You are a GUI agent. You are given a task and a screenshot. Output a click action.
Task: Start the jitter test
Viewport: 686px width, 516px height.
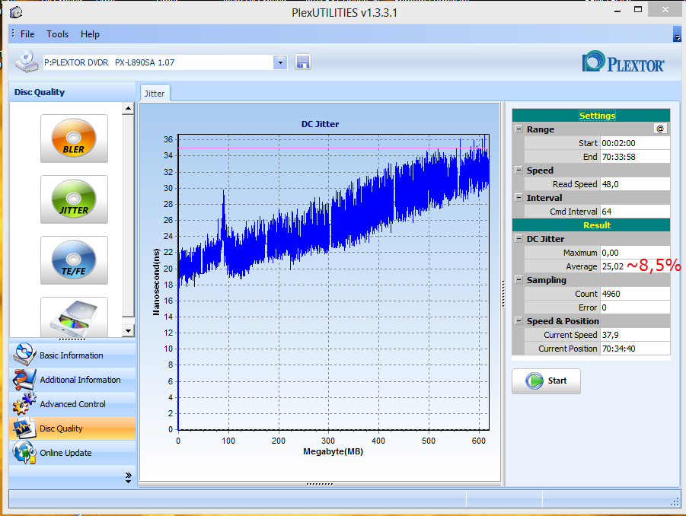click(x=546, y=381)
